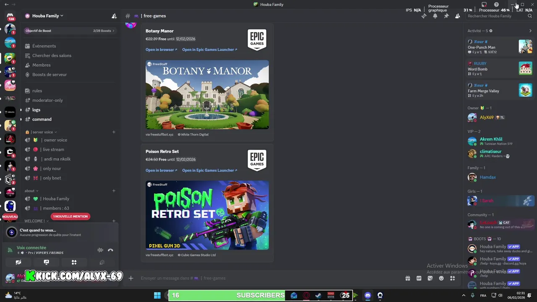Open the Poison Retro Set image preview
Viewport: 537px width, 302px height.
click(x=207, y=215)
